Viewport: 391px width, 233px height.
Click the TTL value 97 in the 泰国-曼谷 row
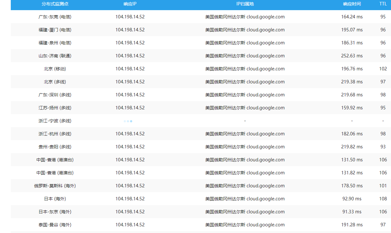pos(383,225)
